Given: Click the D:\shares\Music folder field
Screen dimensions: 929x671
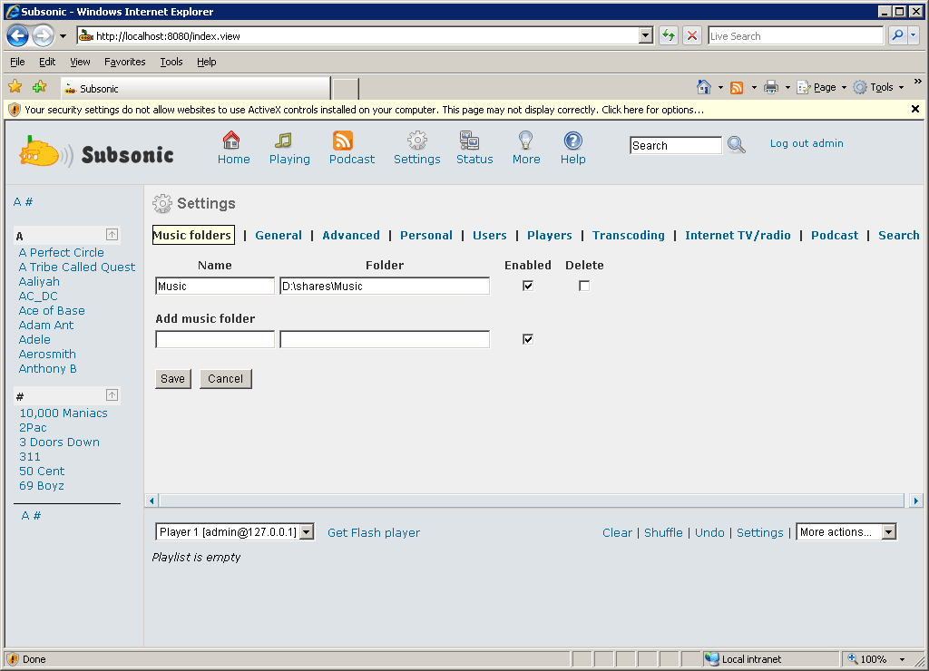Looking at the screenshot, I should 385,286.
